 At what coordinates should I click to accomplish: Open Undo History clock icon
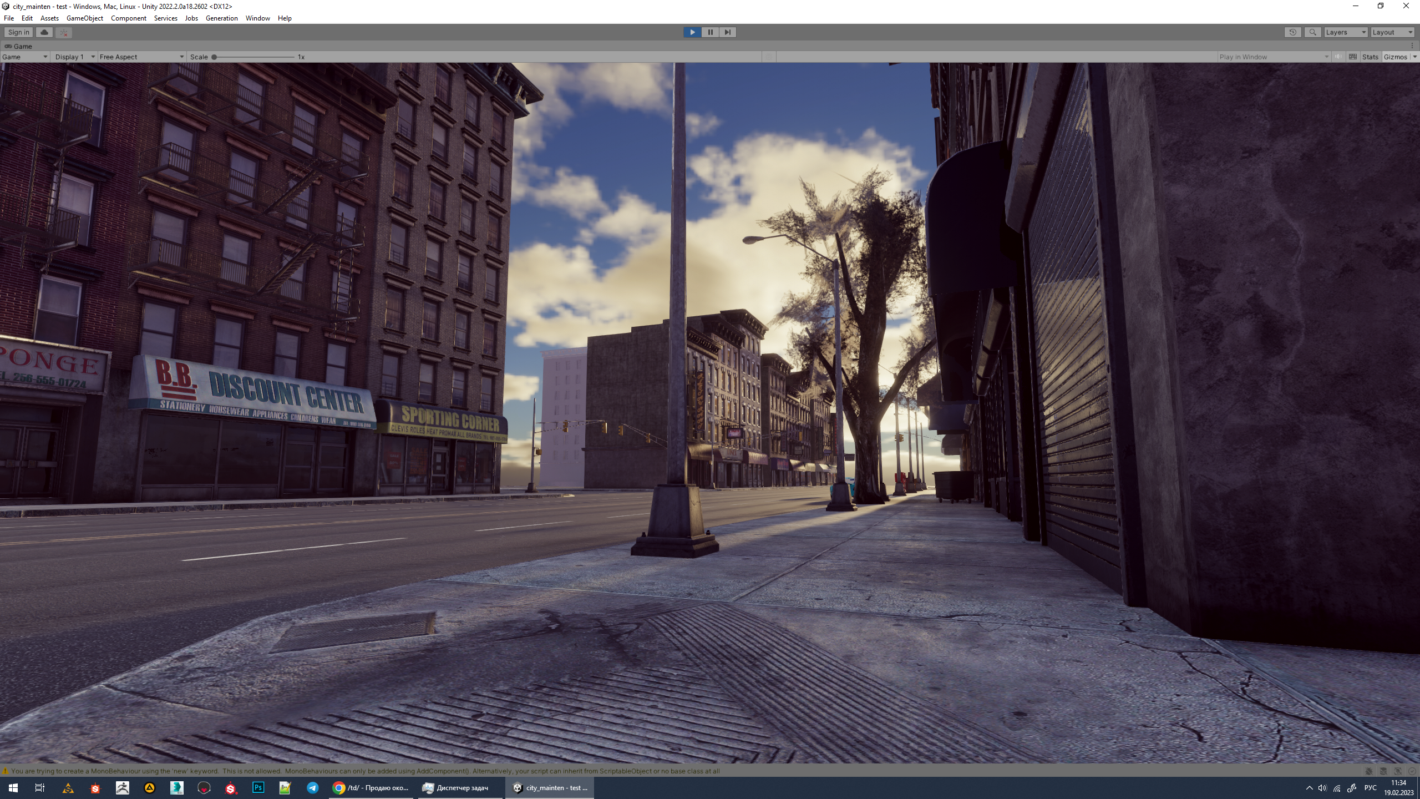coord(1292,32)
